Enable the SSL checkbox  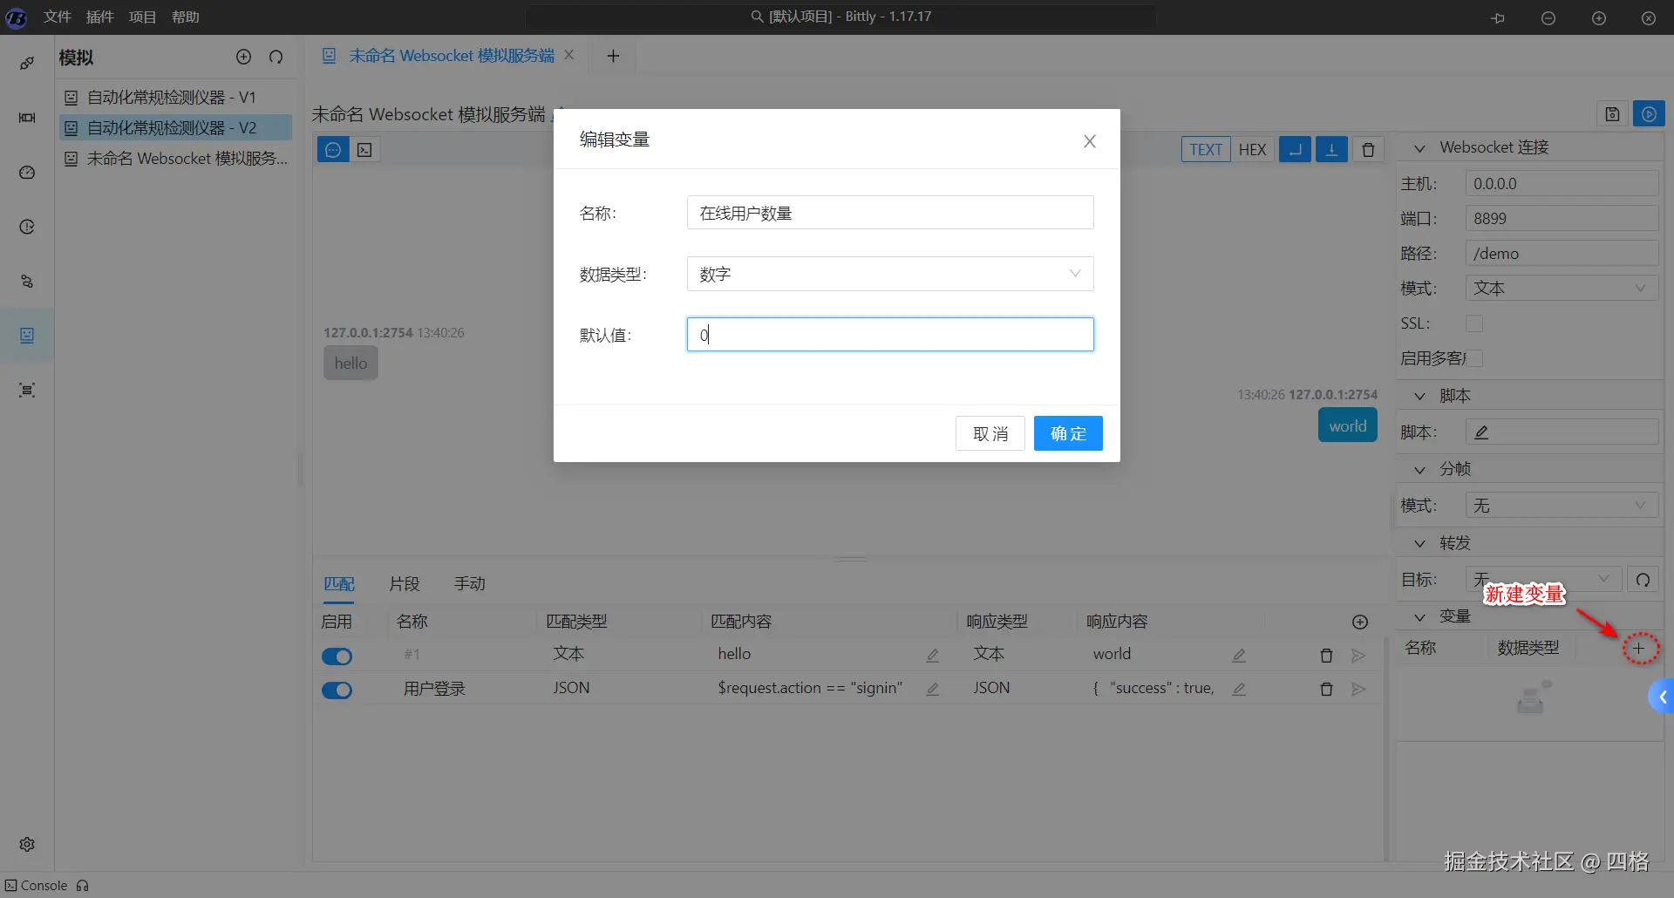(1474, 323)
